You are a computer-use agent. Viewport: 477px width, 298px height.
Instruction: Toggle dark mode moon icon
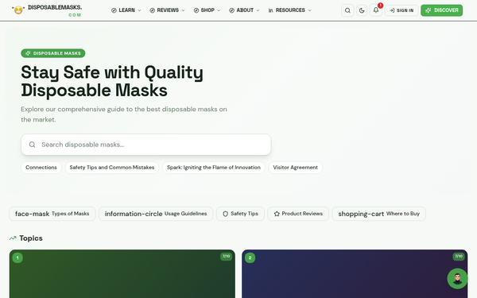tap(362, 10)
